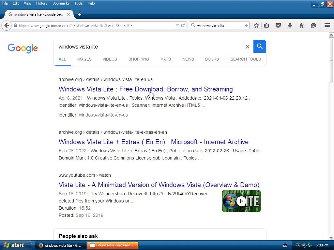
Task: Play the Vista Lite video thumbnail
Action: [x=241, y=201]
